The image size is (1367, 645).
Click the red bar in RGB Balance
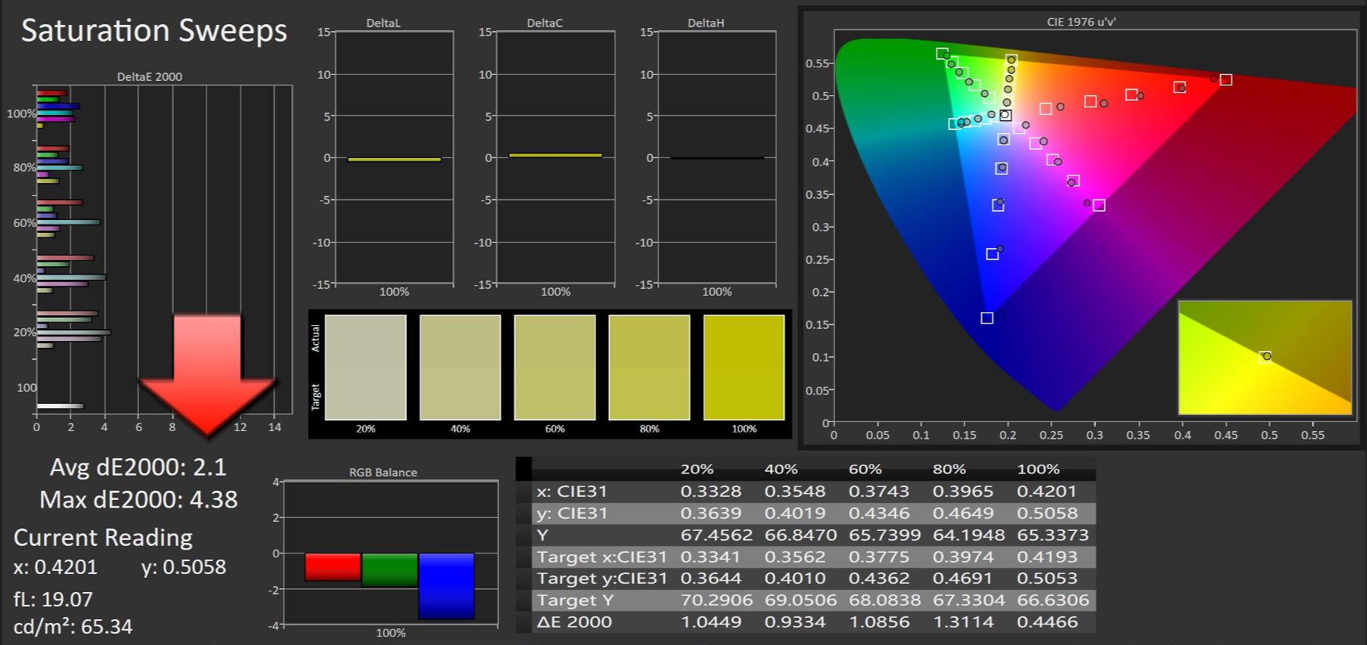333,566
